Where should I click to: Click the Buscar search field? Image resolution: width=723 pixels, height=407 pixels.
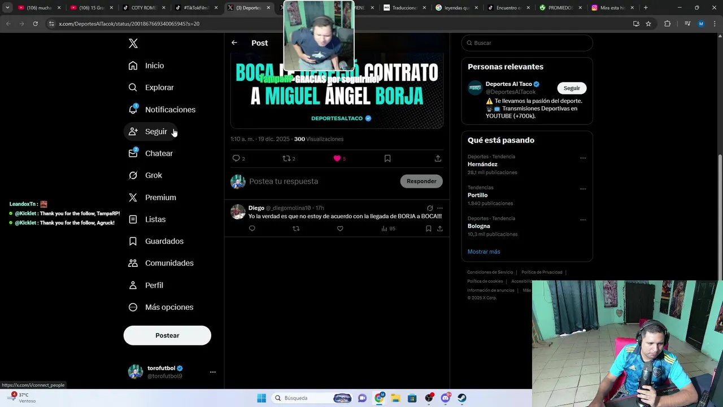pyautogui.click(x=527, y=43)
